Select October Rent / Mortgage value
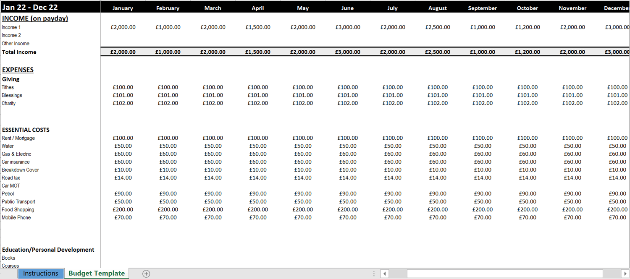This screenshot has height=279, width=630. click(x=528, y=138)
